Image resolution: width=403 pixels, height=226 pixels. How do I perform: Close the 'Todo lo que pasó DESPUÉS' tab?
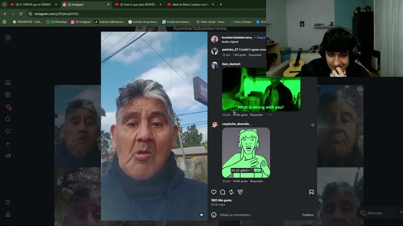point(161,4)
